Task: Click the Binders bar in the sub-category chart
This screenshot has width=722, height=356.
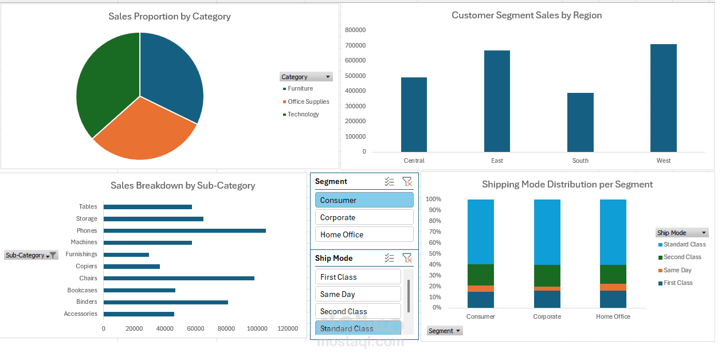Action: [166, 302]
